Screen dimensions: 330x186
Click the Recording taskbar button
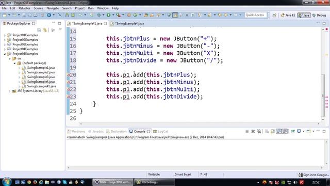click(x=155, y=182)
